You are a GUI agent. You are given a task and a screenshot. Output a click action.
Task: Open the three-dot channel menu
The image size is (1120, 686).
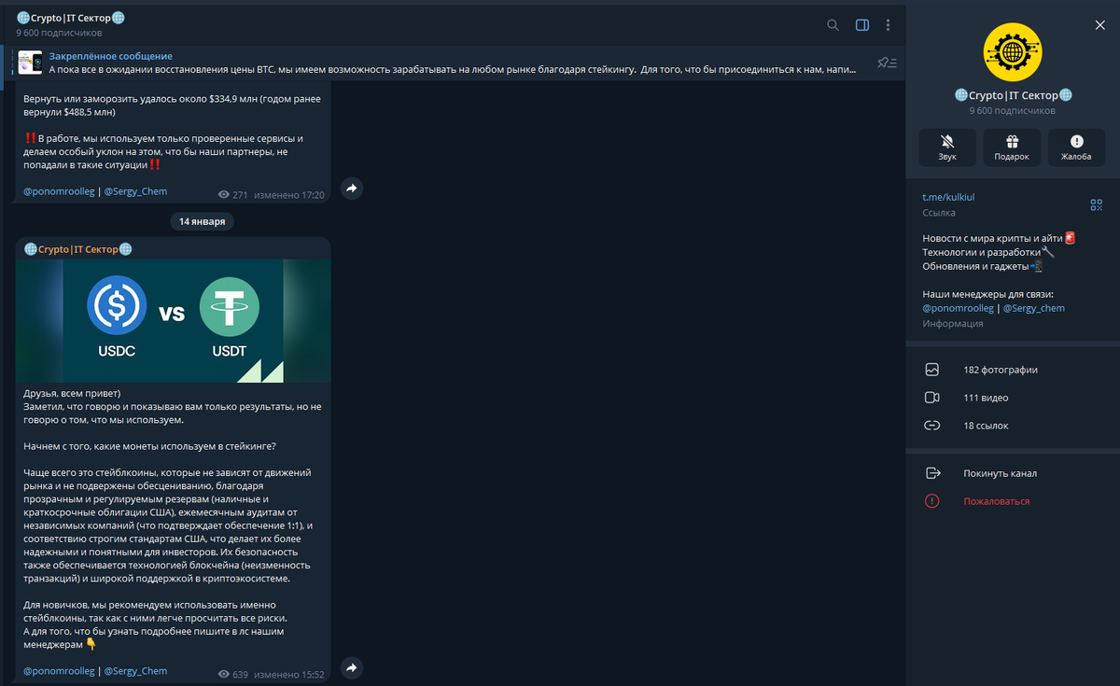coord(888,25)
